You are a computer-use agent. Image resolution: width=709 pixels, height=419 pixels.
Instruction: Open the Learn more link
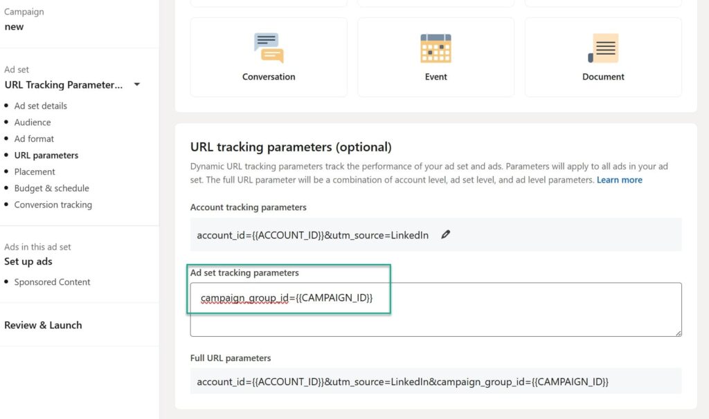pos(619,180)
